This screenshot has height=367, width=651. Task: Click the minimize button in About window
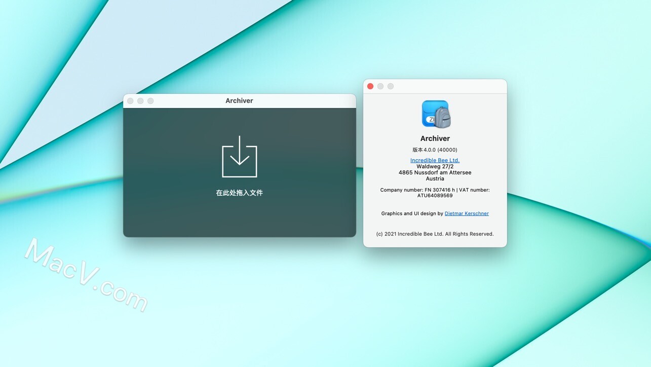tap(380, 86)
